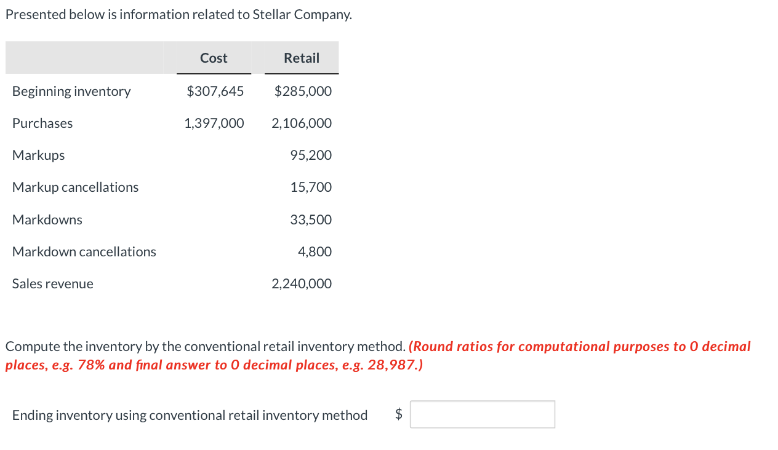778x450 pixels.
Task: Click the 33,500 markdowns value
Action: click(x=311, y=219)
